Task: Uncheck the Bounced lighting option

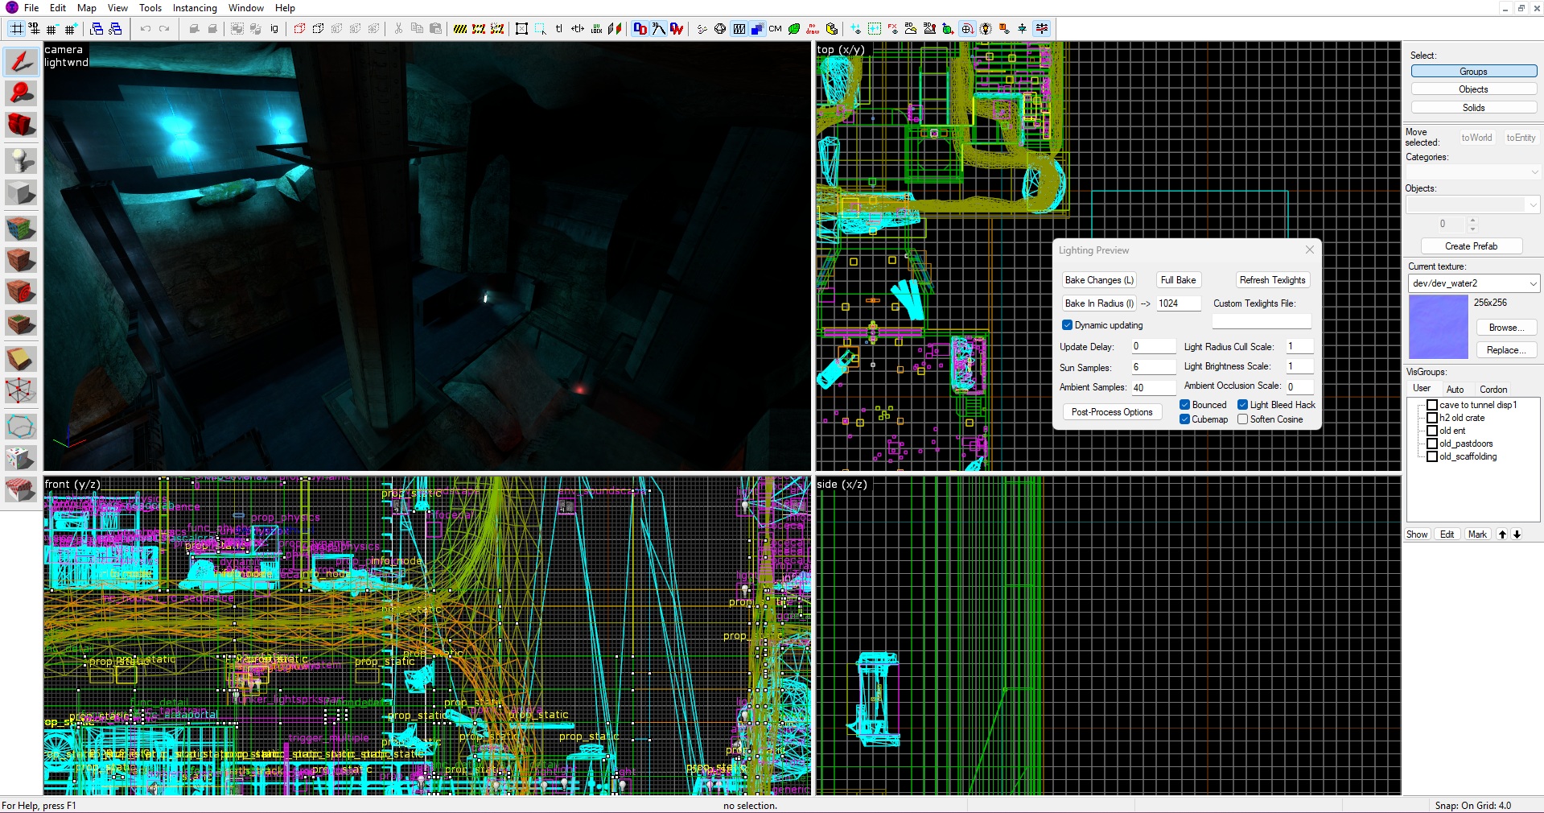Action: [1184, 405]
